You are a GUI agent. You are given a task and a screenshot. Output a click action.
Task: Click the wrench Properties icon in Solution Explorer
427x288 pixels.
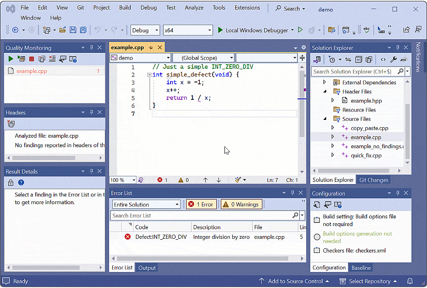[x=393, y=60]
